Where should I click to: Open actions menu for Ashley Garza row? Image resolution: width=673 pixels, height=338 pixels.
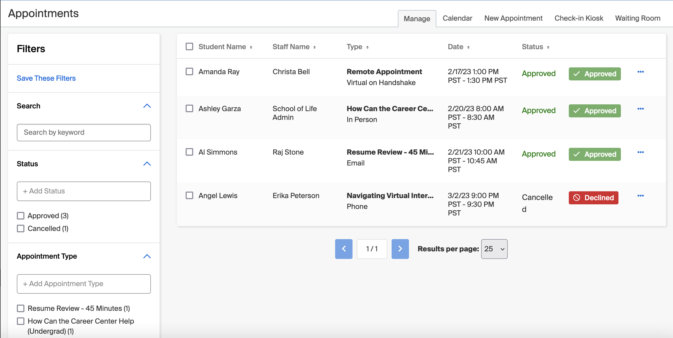click(x=640, y=109)
